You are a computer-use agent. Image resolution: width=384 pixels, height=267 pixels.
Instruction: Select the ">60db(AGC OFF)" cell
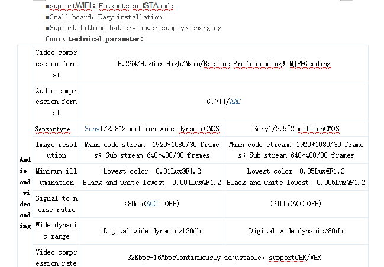coord(295,204)
